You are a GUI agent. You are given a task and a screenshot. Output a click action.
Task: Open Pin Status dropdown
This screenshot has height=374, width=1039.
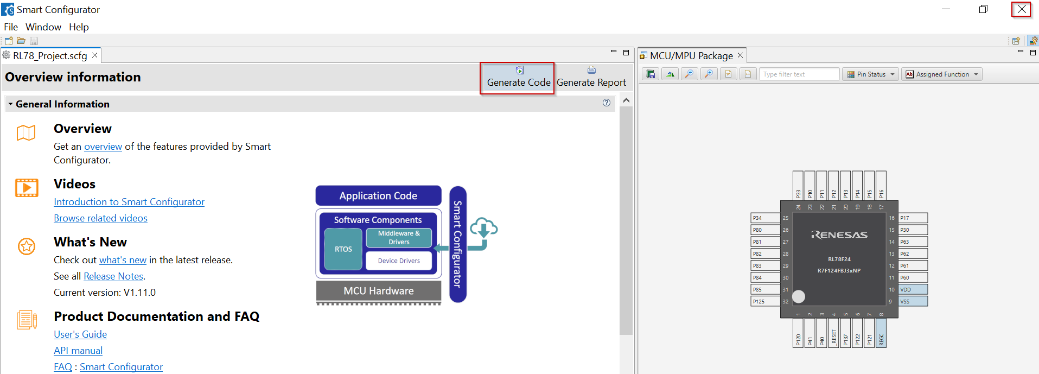pyautogui.click(x=871, y=74)
